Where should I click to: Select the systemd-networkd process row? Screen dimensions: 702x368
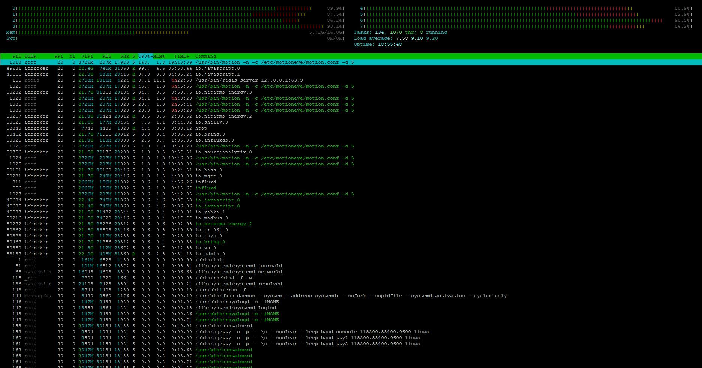click(x=351, y=272)
